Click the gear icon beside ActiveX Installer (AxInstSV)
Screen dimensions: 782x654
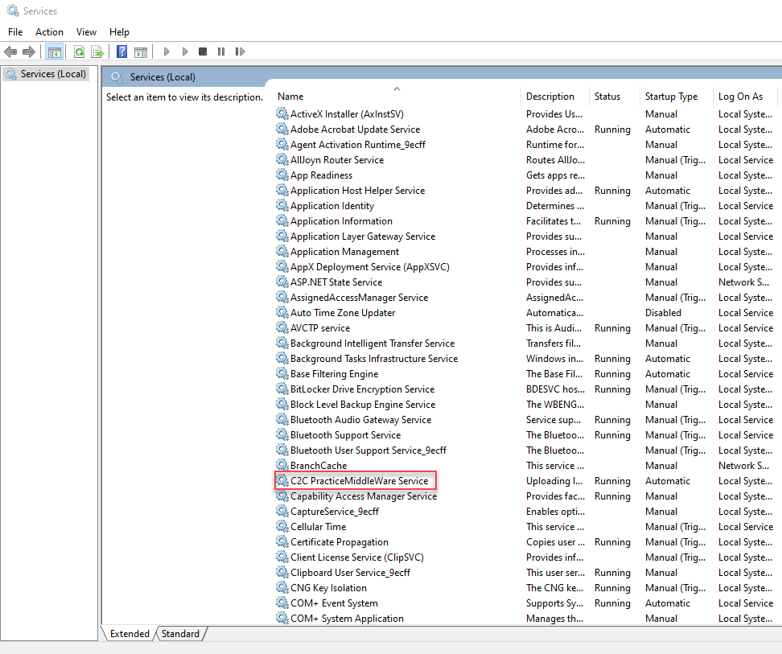click(x=282, y=113)
